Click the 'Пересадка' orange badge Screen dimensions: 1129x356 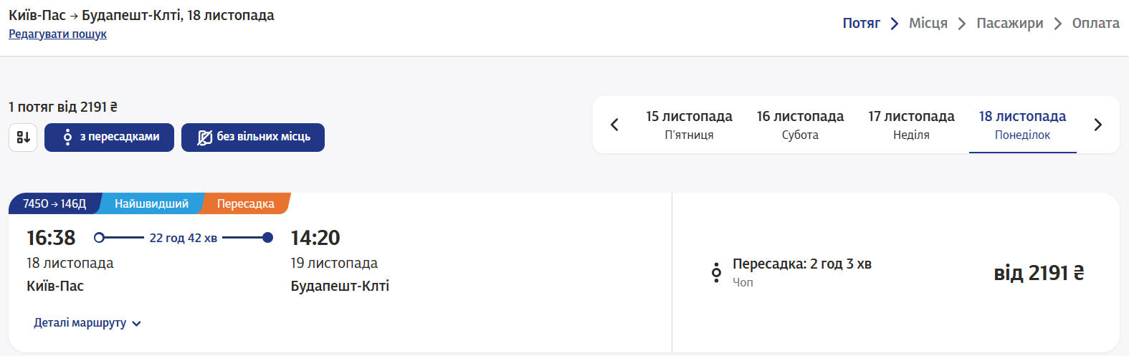pos(245,203)
